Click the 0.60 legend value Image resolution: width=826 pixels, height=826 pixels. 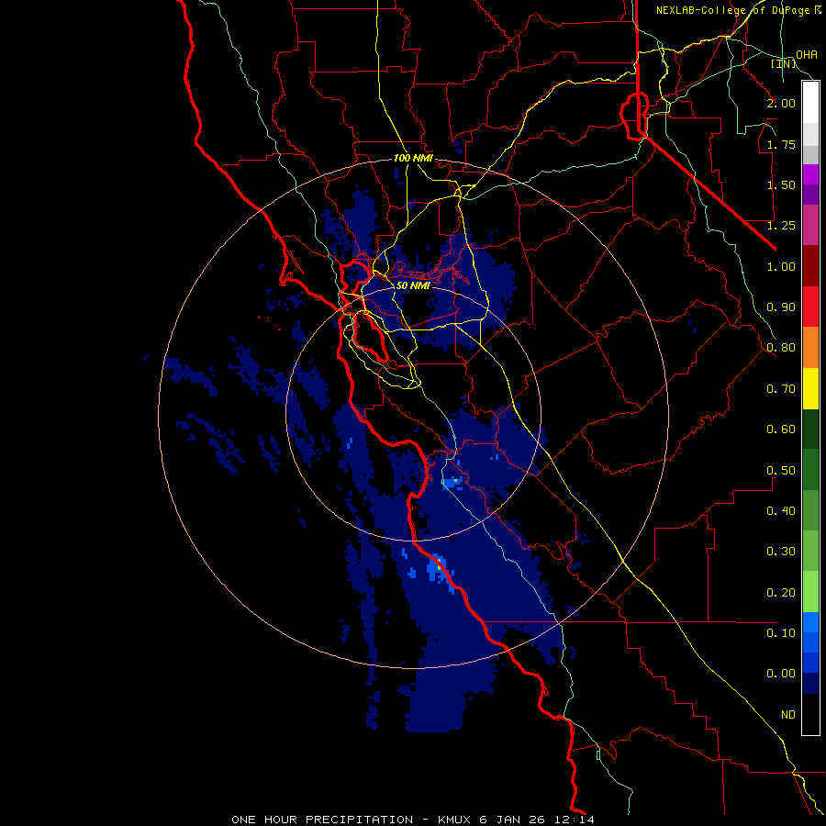(781, 430)
